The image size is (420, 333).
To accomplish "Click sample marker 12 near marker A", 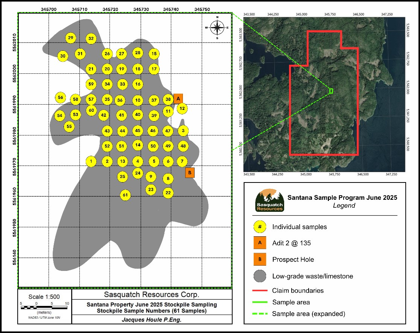I will click(182, 108).
